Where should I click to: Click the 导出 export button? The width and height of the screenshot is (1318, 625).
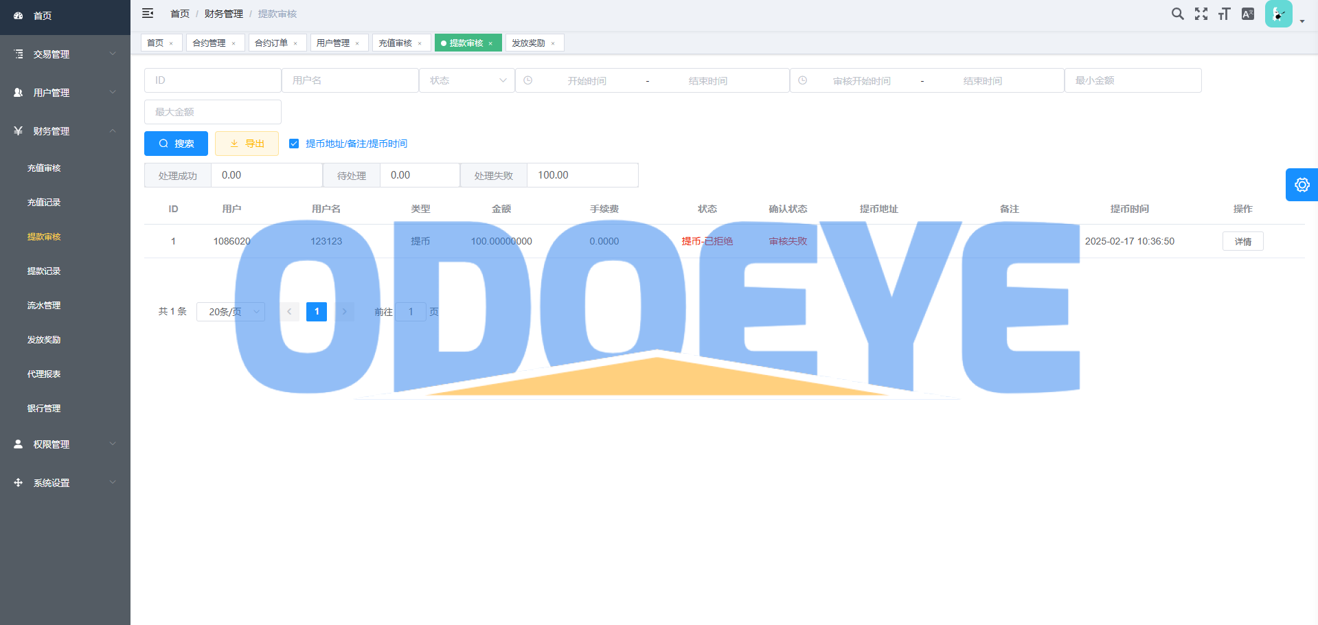click(247, 144)
